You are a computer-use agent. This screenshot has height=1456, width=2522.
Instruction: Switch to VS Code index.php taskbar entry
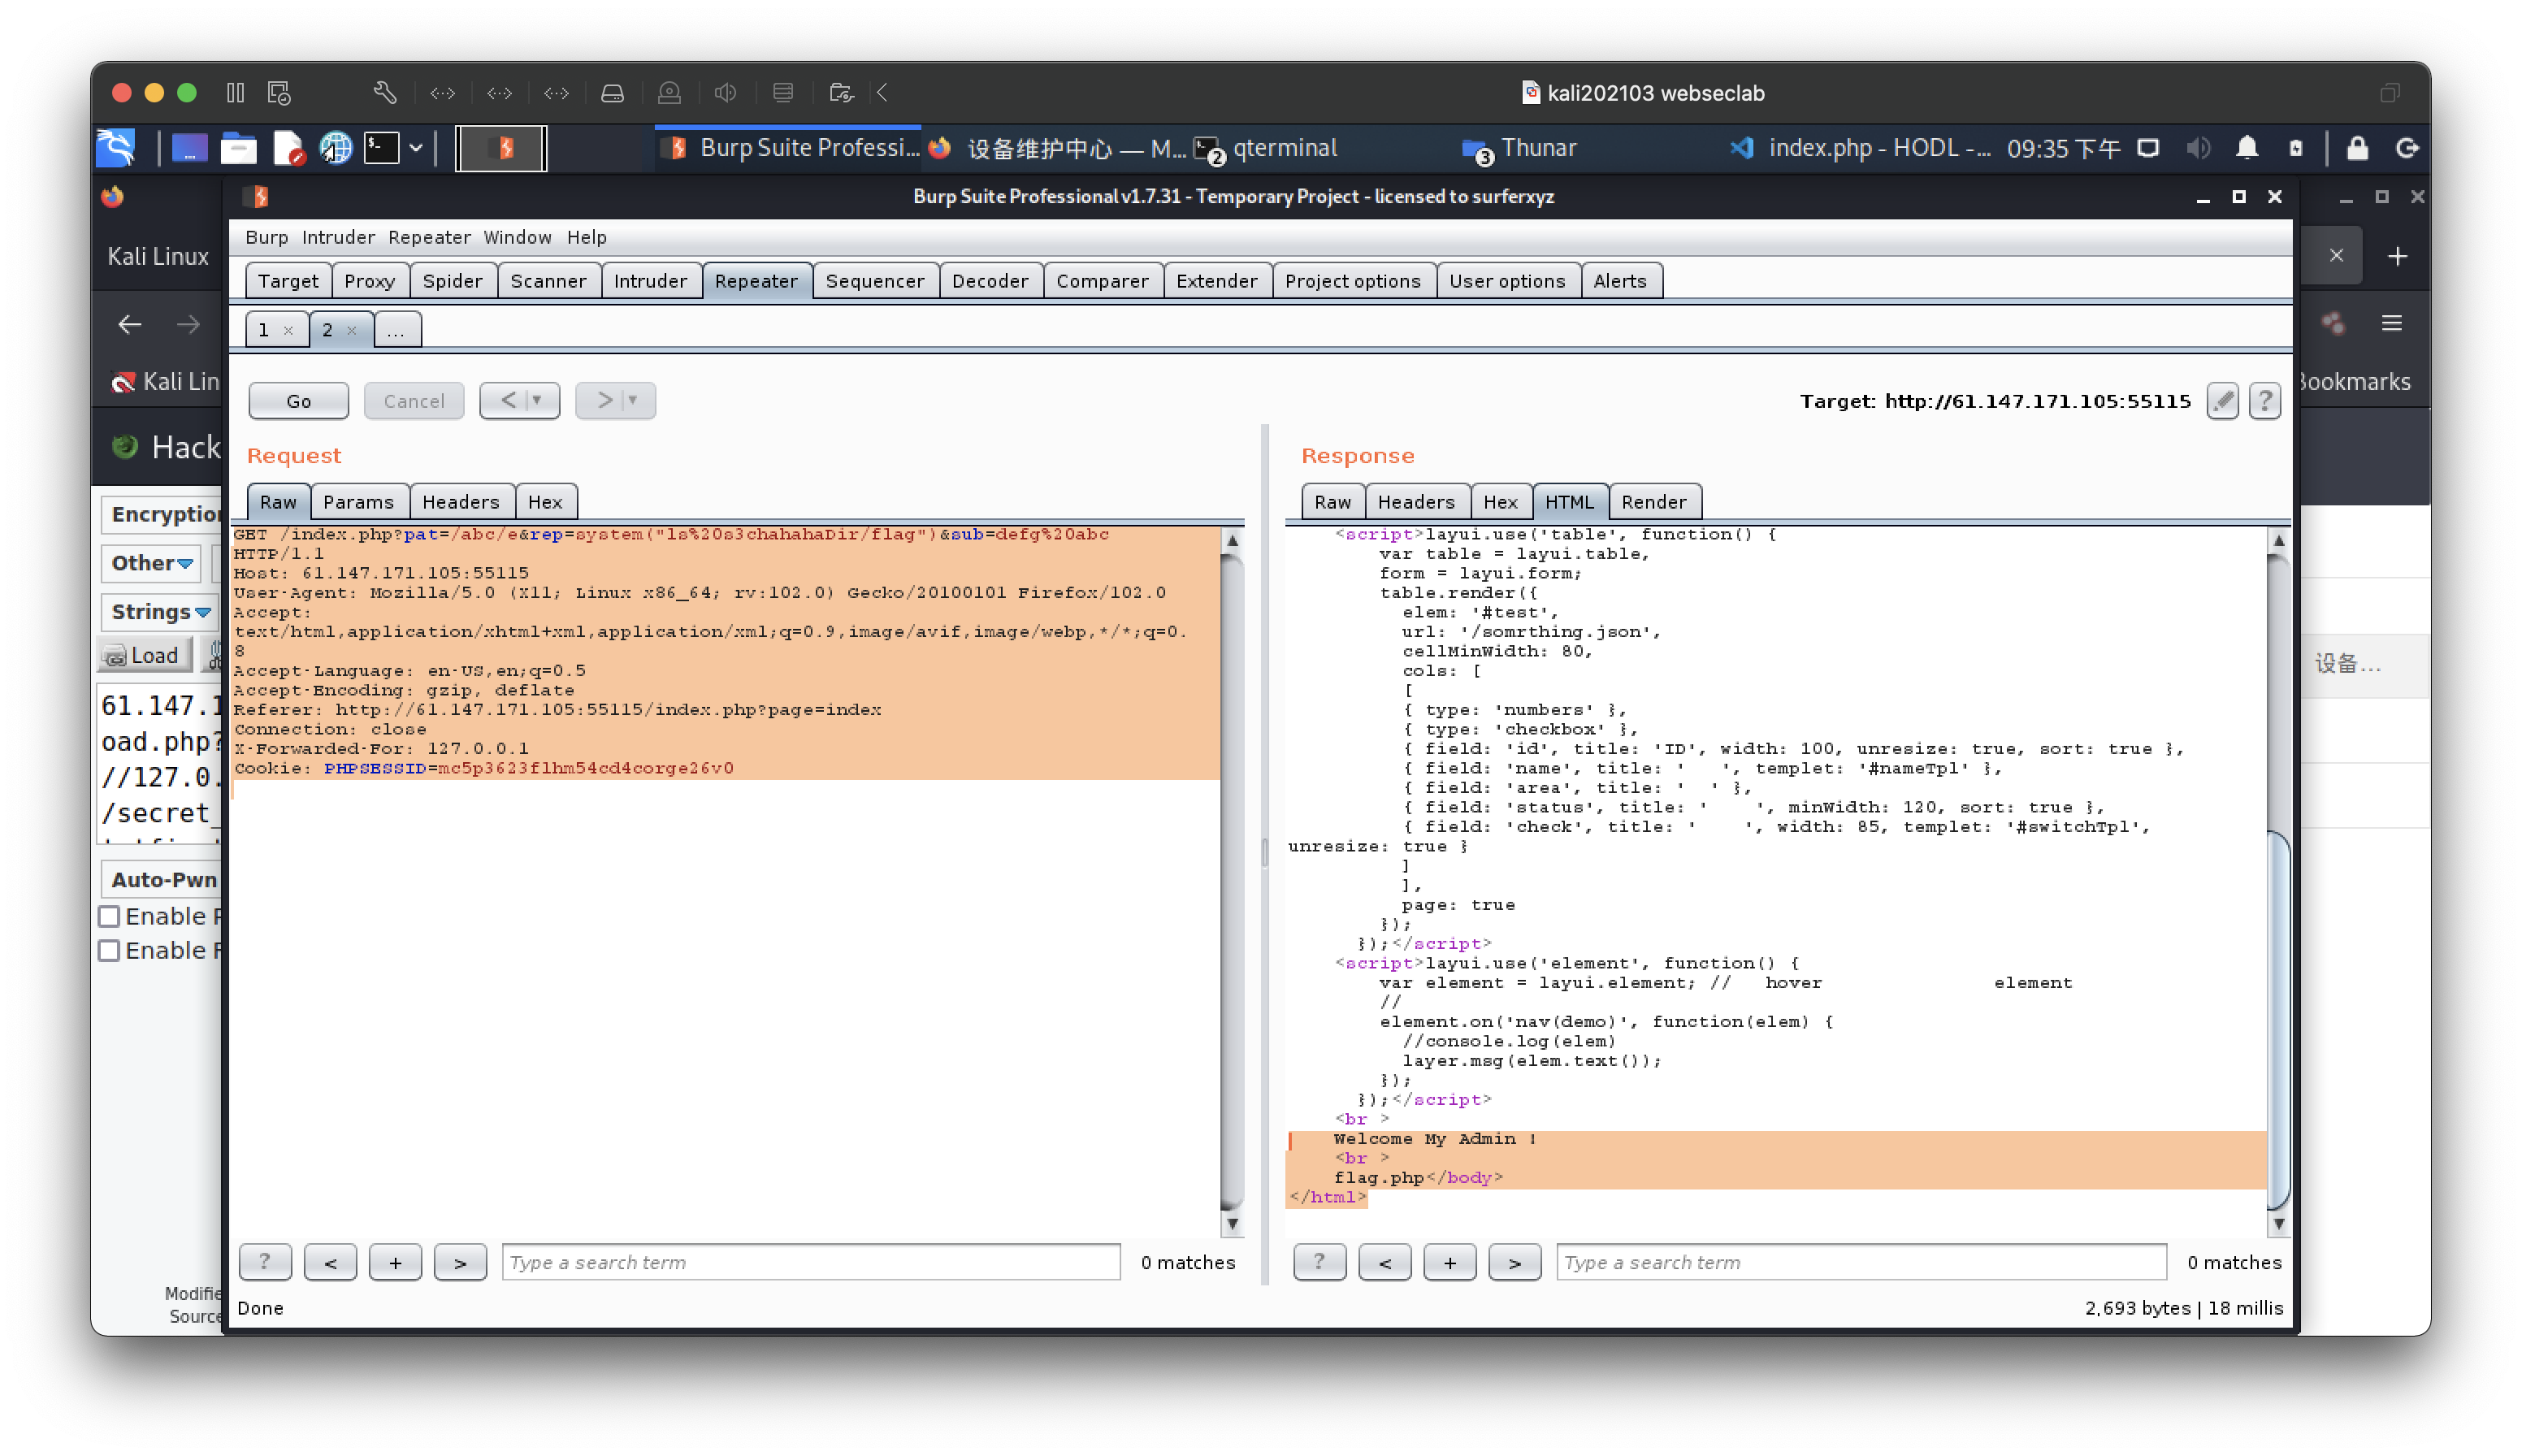pyautogui.click(x=1860, y=148)
